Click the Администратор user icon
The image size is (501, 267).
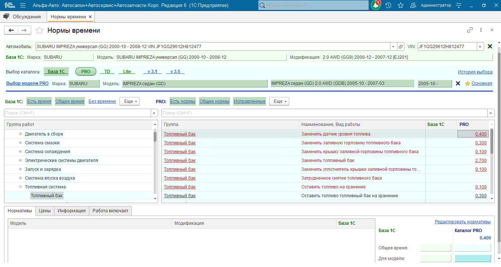pos(413,6)
